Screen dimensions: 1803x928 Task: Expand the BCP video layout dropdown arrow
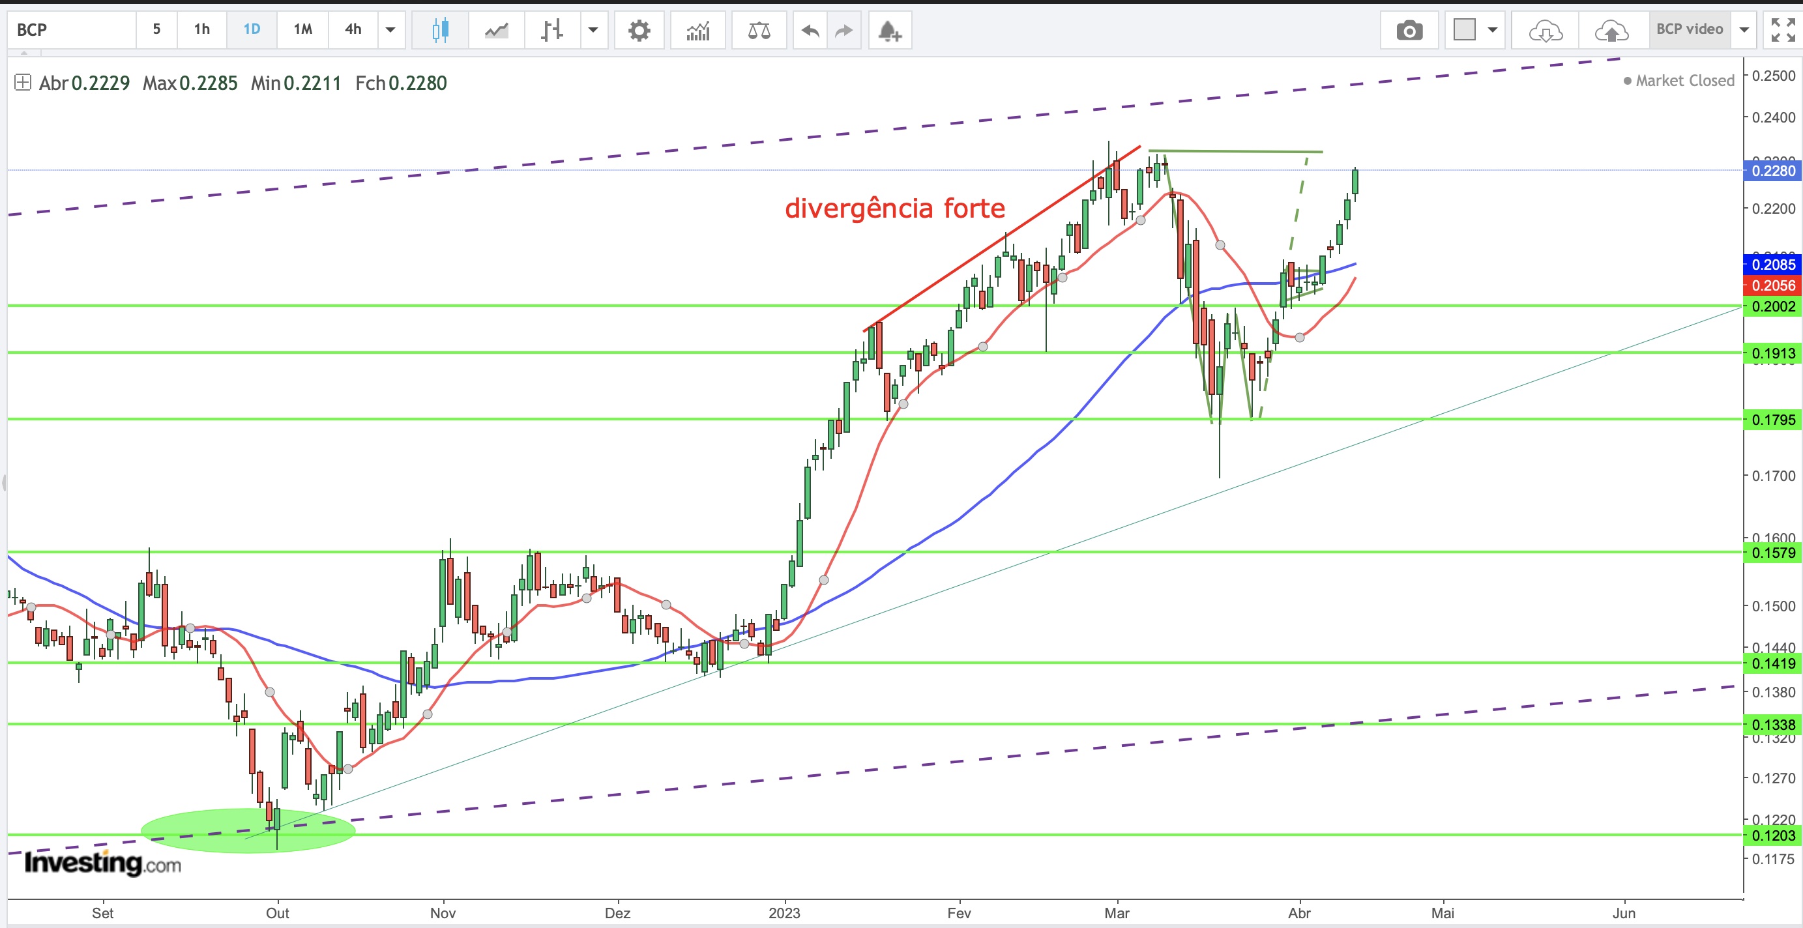[x=1744, y=30]
